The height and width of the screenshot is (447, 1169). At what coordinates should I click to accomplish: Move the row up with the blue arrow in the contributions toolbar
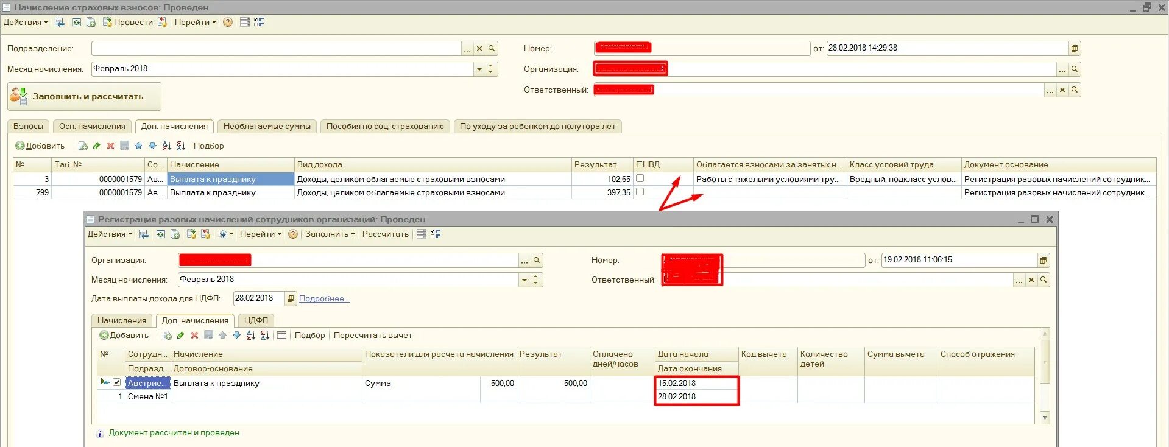[138, 146]
